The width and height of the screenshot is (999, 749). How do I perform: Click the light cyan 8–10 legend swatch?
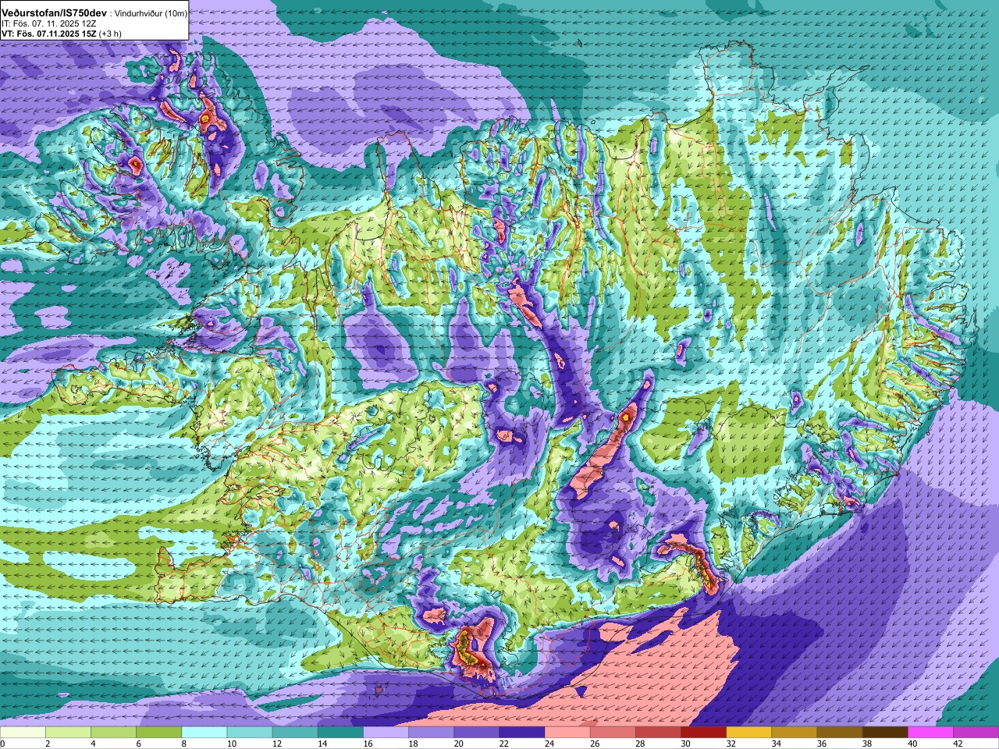[204, 733]
